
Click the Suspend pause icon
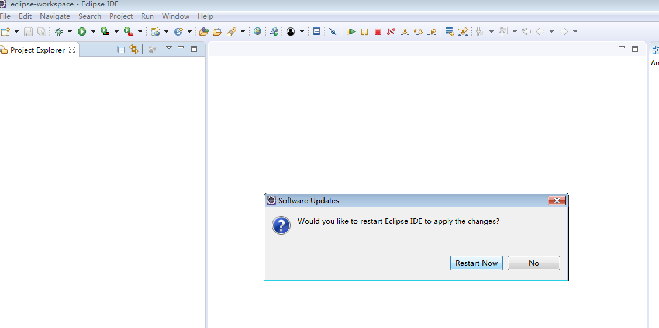364,32
